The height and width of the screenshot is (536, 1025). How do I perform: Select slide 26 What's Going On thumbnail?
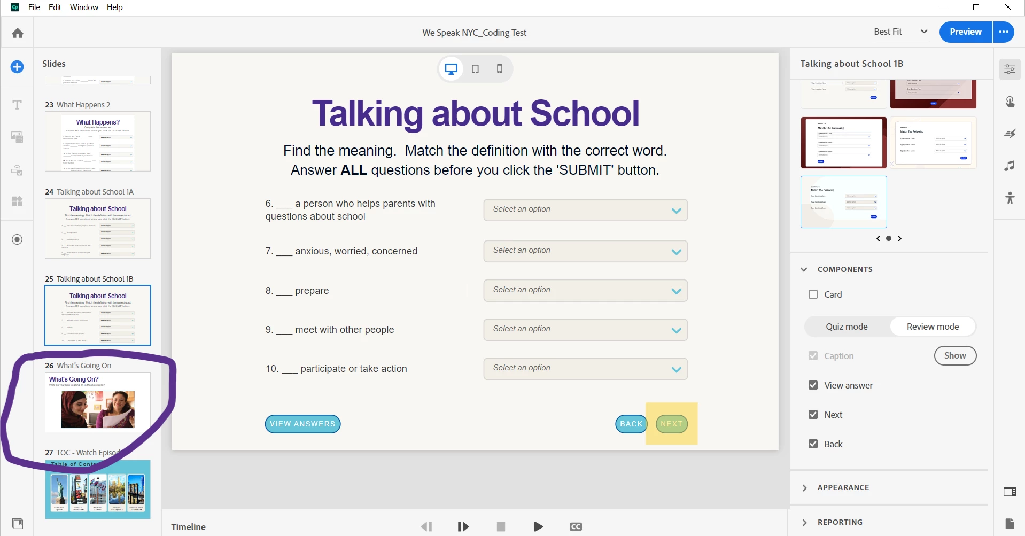pos(98,402)
